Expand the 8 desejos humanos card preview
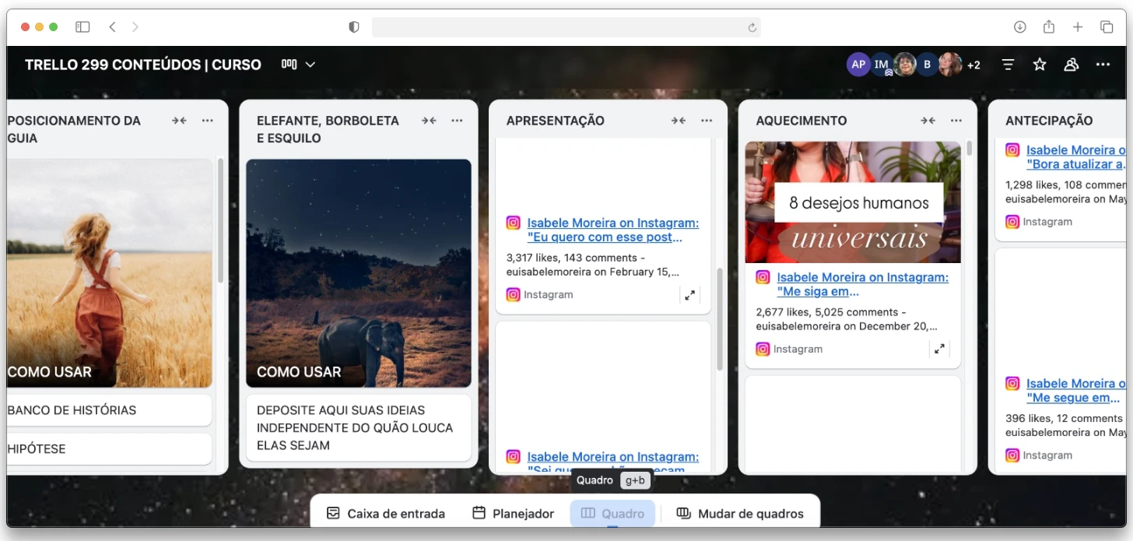 pos(939,350)
